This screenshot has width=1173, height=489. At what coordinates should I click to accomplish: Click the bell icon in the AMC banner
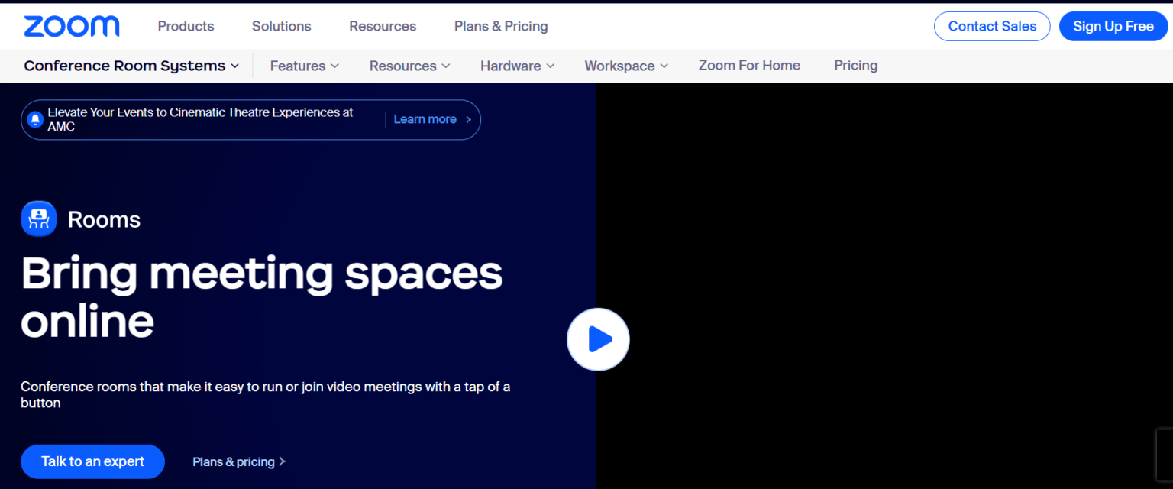tap(35, 120)
